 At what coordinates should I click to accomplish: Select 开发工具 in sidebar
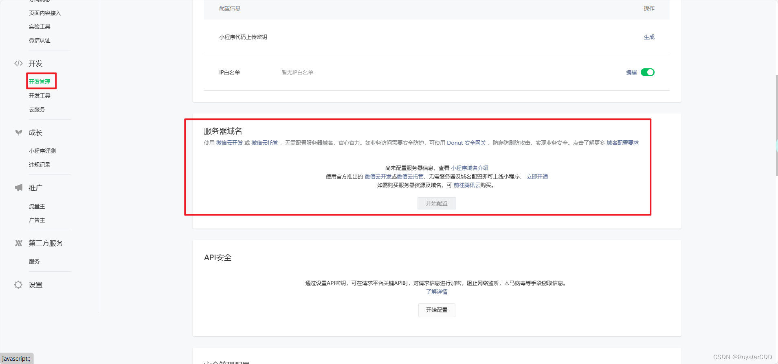pyautogui.click(x=40, y=96)
